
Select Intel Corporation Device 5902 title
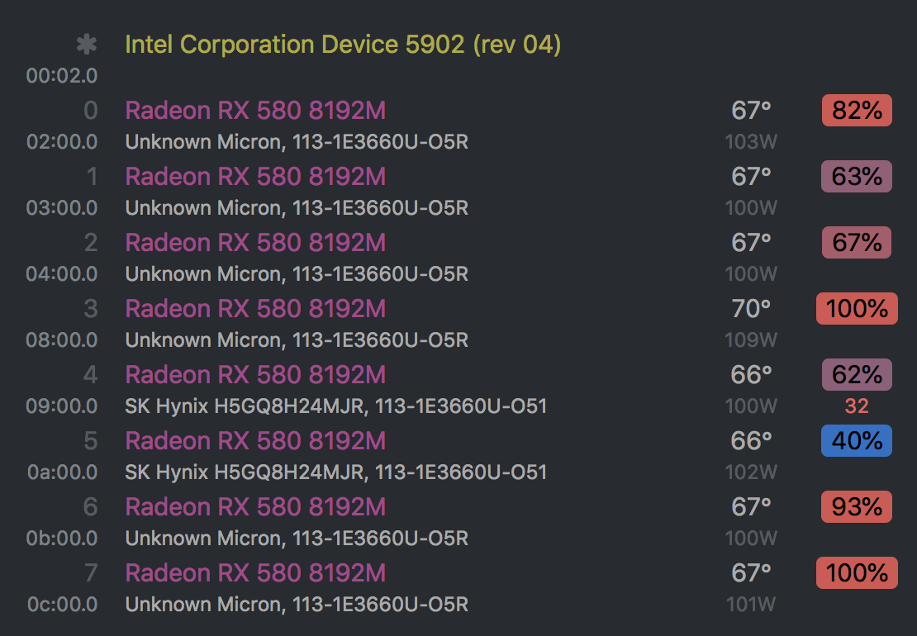pos(343,45)
